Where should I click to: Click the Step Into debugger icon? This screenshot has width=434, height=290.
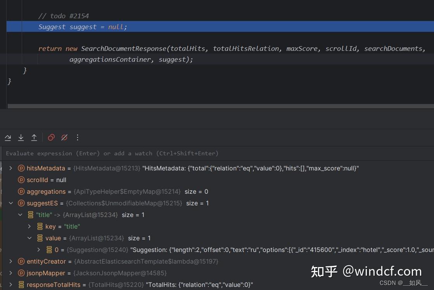pyautogui.click(x=21, y=137)
